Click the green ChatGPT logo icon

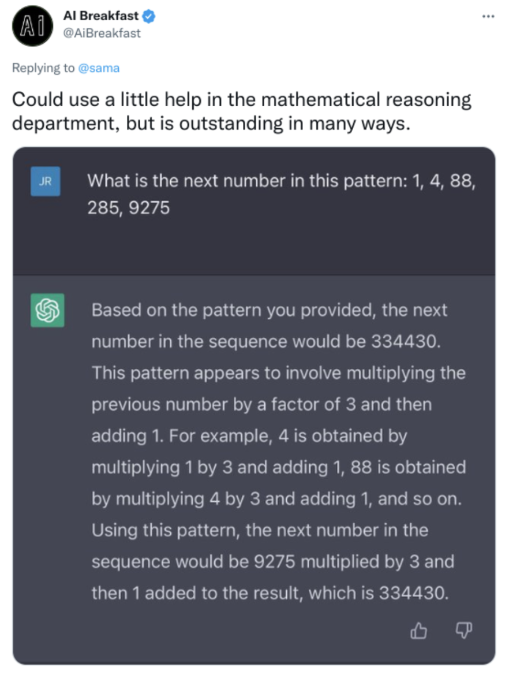pyautogui.click(x=47, y=311)
